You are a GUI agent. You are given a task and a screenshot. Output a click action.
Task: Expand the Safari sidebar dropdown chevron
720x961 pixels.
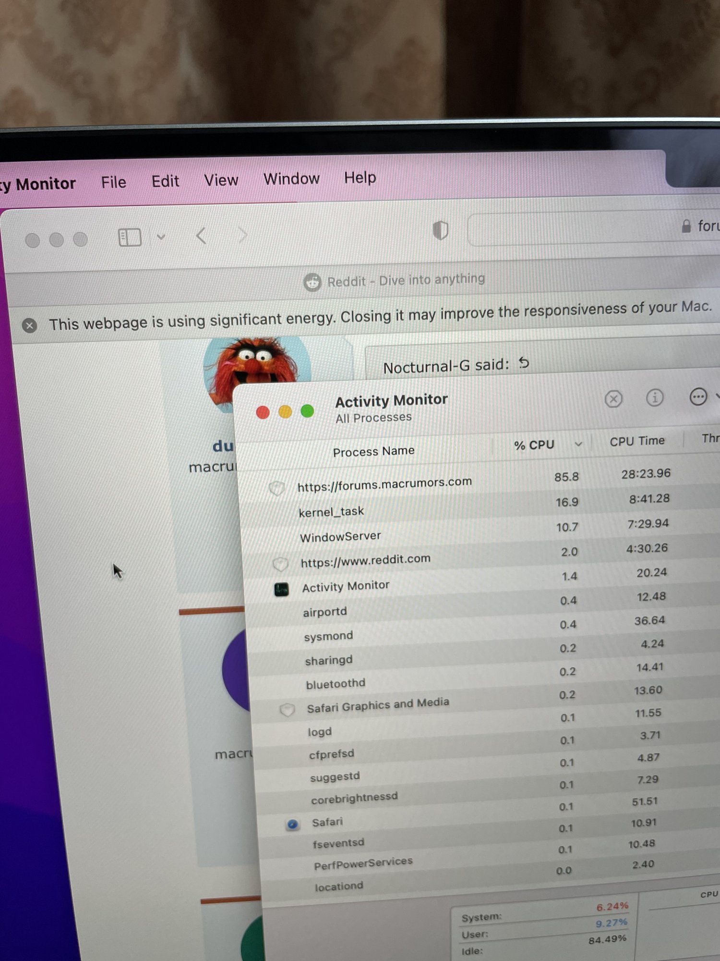[x=161, y=237]
